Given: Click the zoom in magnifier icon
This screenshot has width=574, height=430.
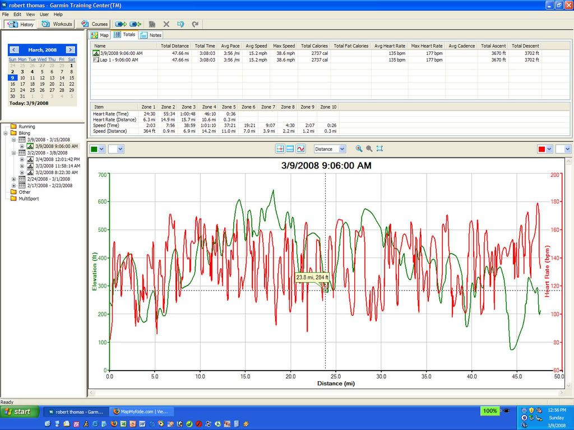Looking at the screenshot, I should 359,148.
